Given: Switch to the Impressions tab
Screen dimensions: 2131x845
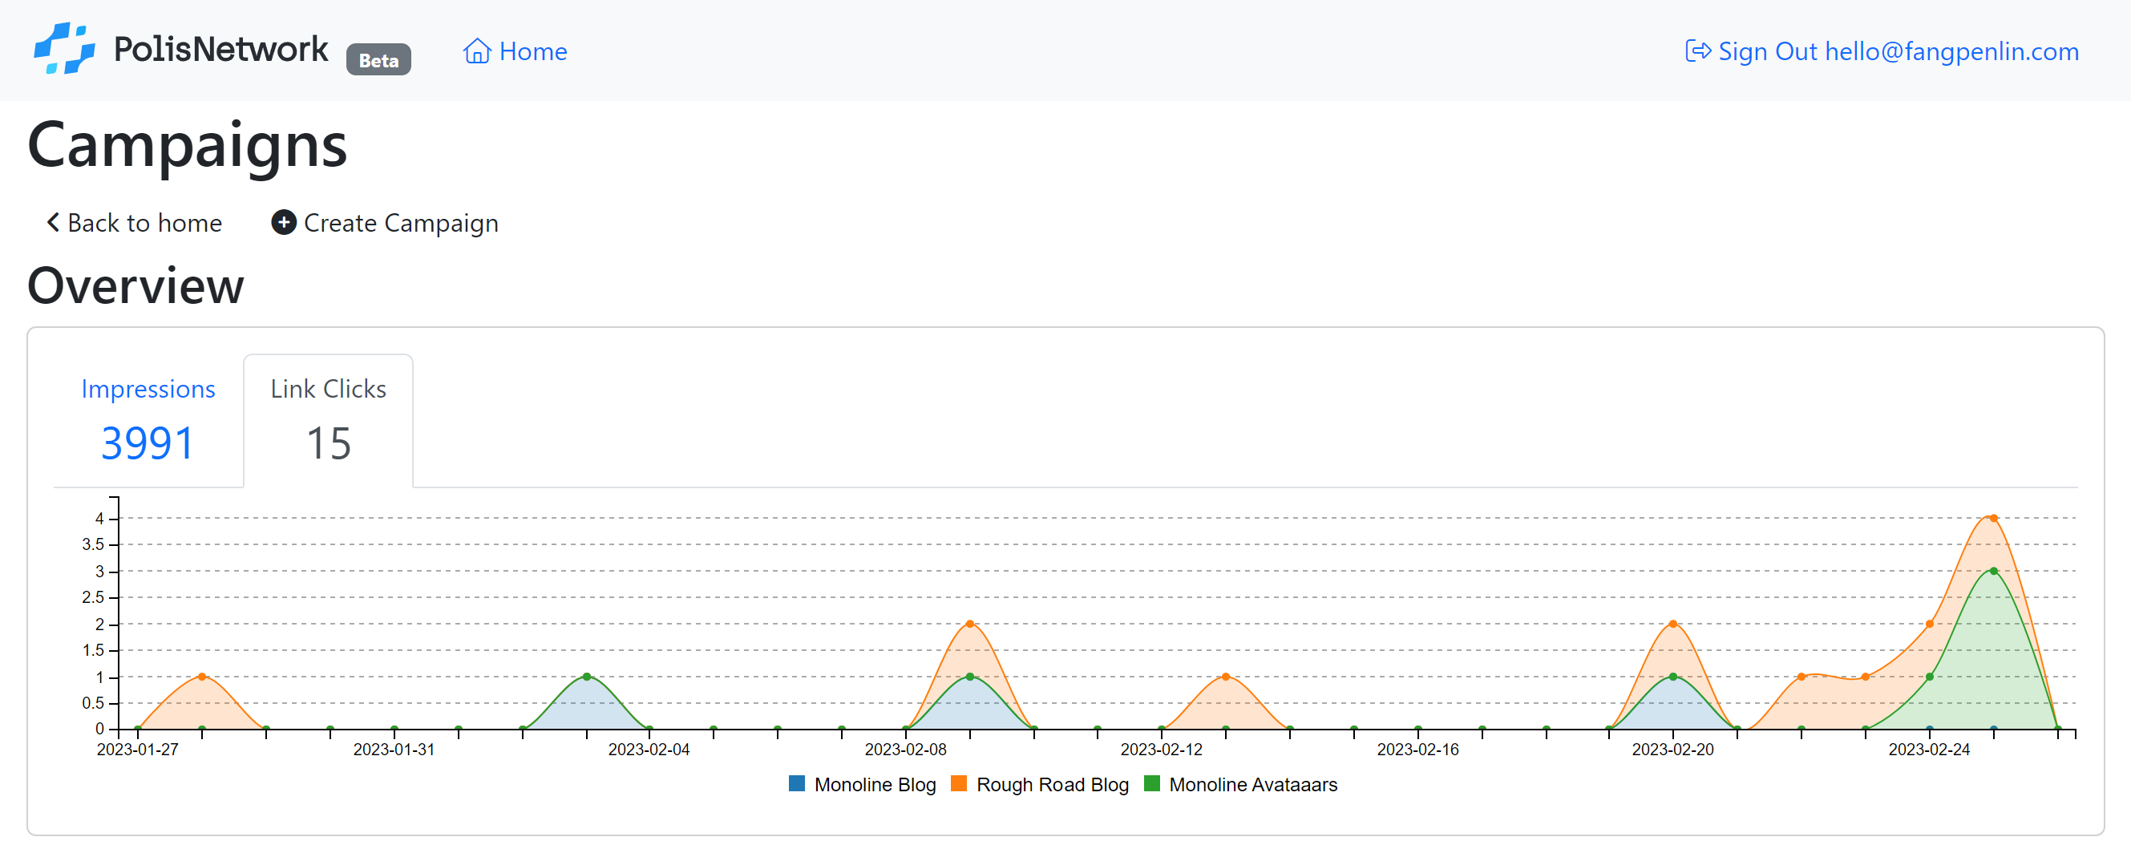Looking at the screenshot, I should click(x=148, y=420).
